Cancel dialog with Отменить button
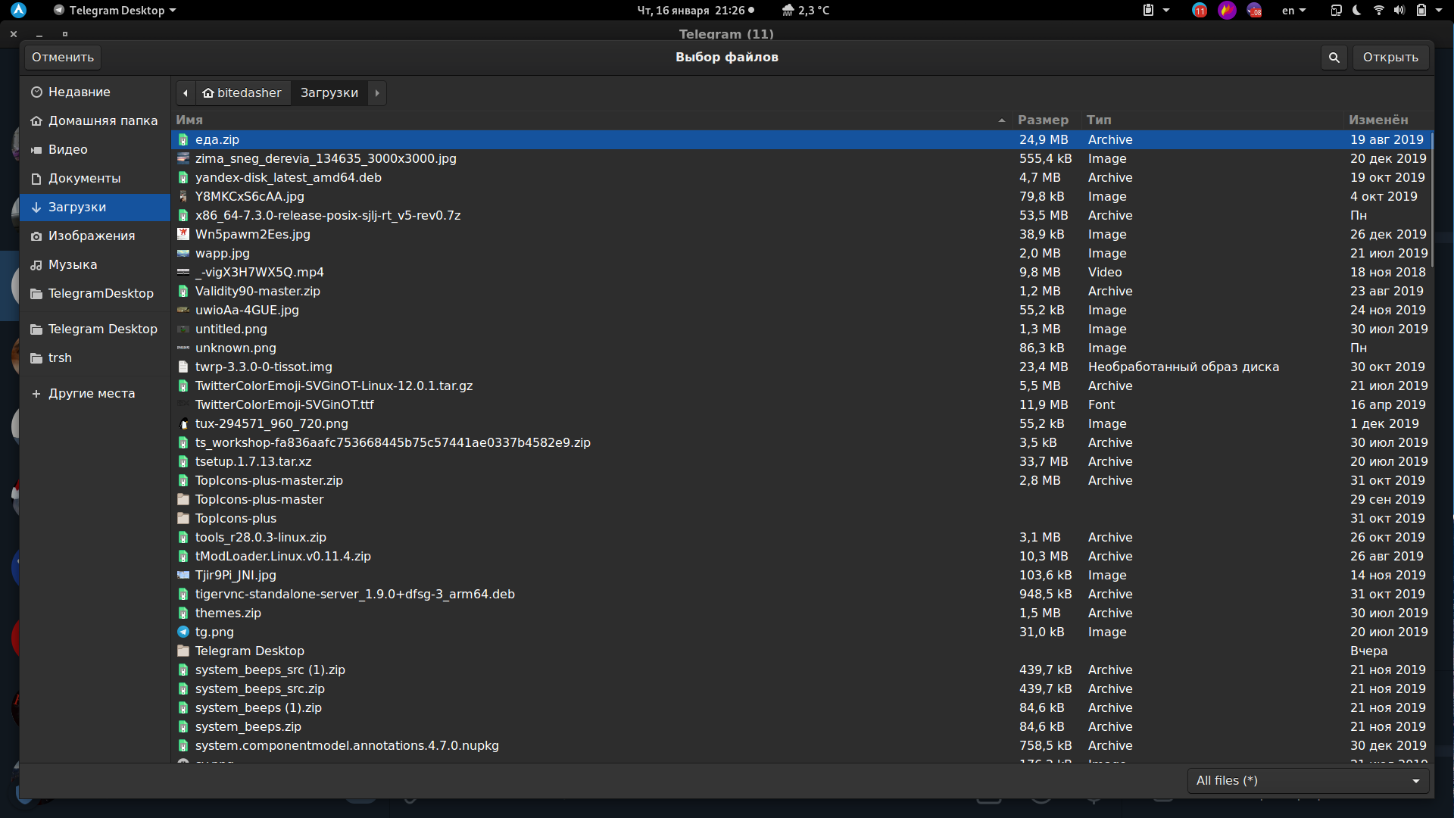The height and width of the screenshot is (818, 1454). coord(63,58)
